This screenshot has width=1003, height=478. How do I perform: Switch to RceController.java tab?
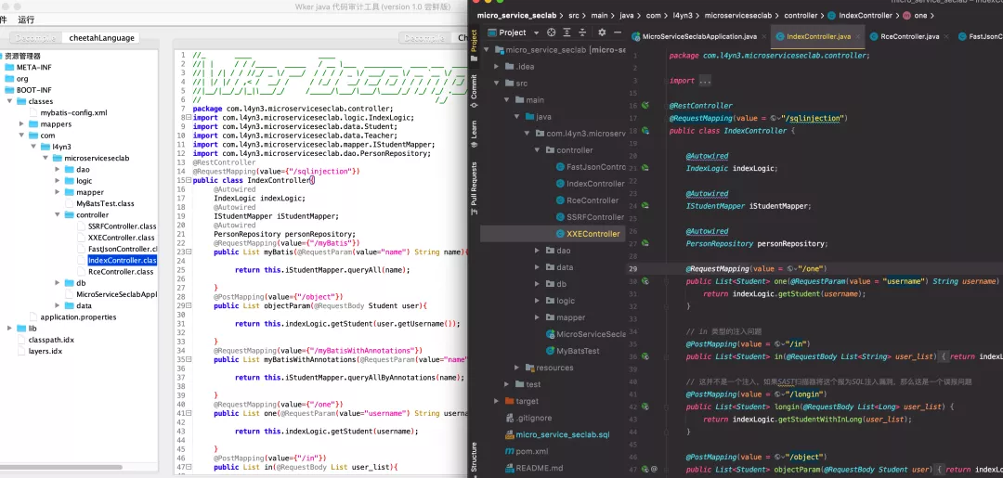pyautogui.click(x=909, y=36)
